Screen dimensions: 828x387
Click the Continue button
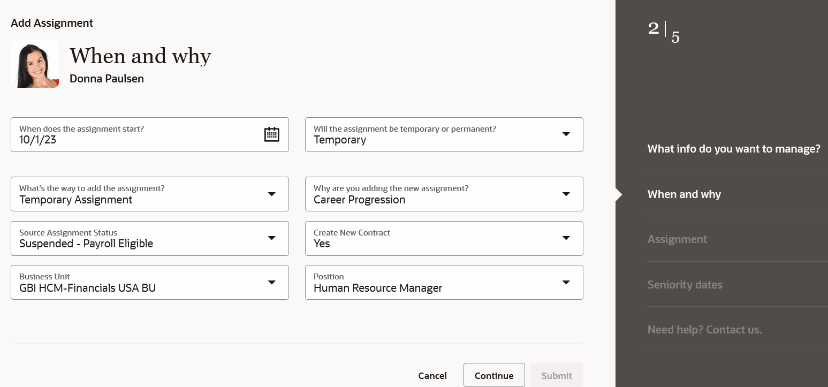(x=493, y=376)
